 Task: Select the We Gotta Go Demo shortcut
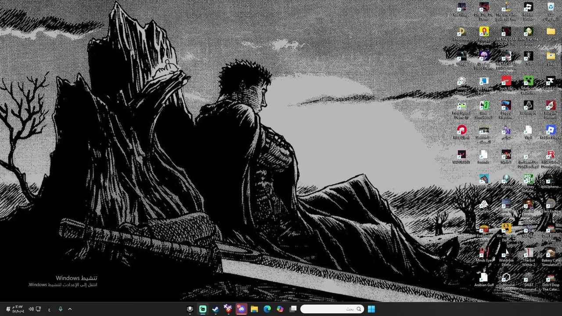506,233
